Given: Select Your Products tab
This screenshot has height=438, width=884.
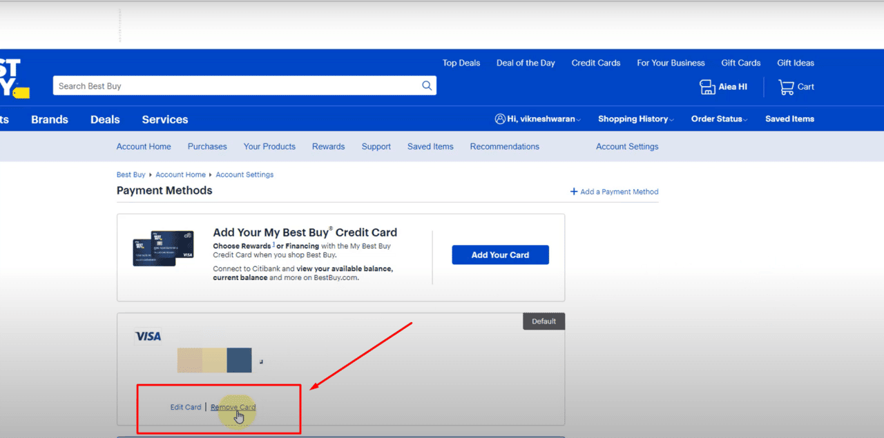Looking at the screenshot, I should [x=269, y=146].
